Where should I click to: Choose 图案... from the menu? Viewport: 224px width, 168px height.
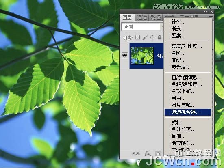(188, 36)
